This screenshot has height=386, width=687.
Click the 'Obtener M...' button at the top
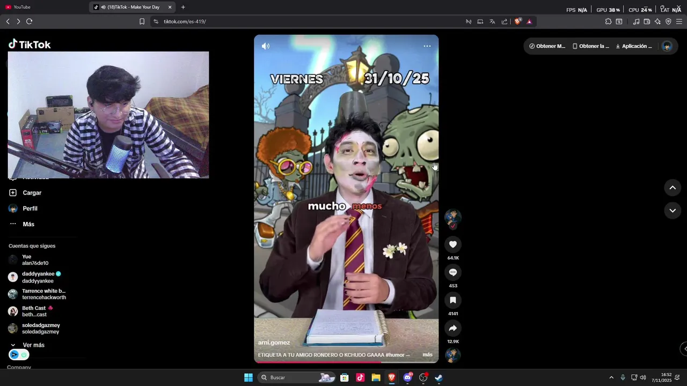[547, 46]
